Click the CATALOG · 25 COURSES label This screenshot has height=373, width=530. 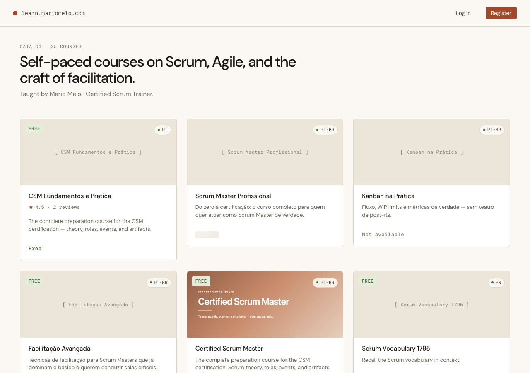point(51,47)
